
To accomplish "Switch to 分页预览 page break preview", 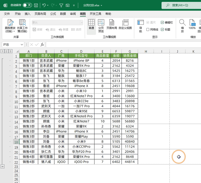I will (101, 26).
